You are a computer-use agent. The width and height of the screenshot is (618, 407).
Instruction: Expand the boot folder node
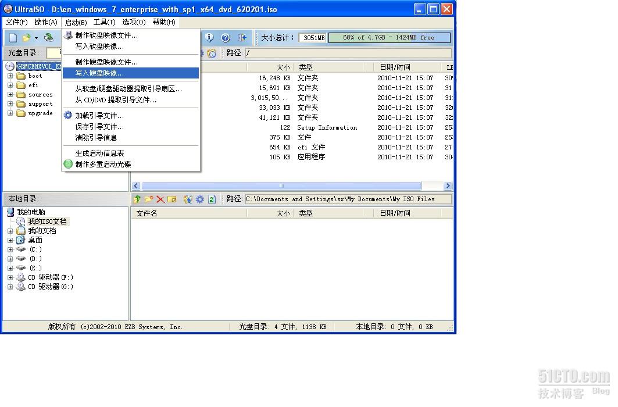click(x=10, y=76)
